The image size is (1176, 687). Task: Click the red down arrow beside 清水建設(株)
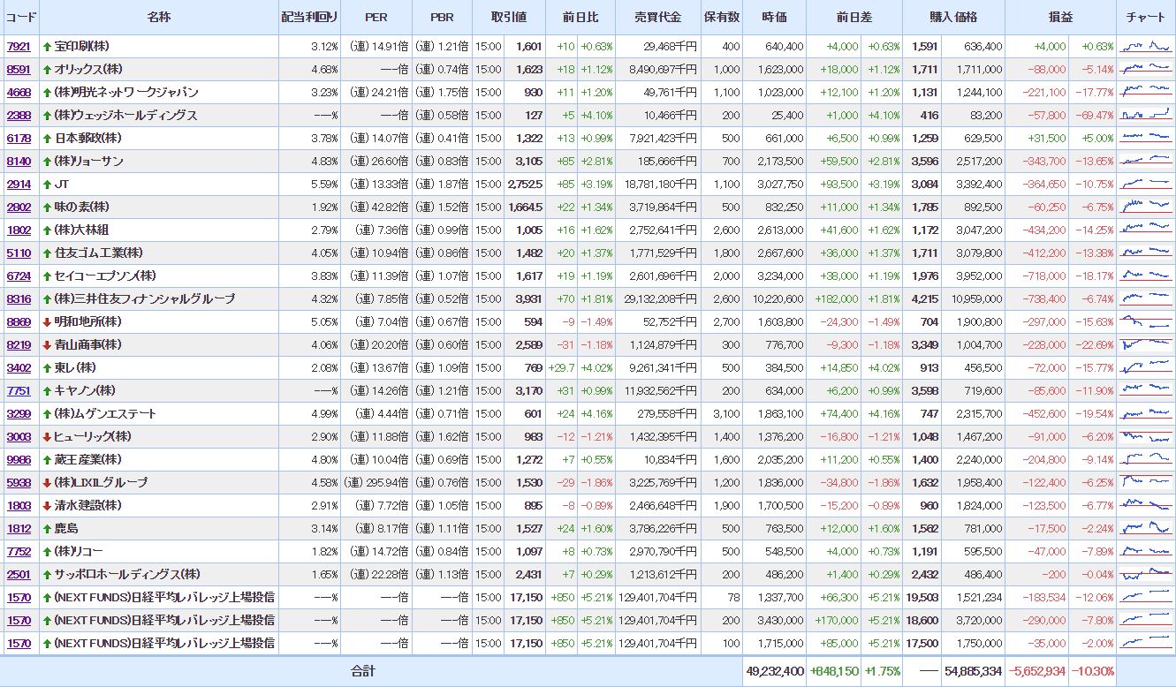point(47,506)
